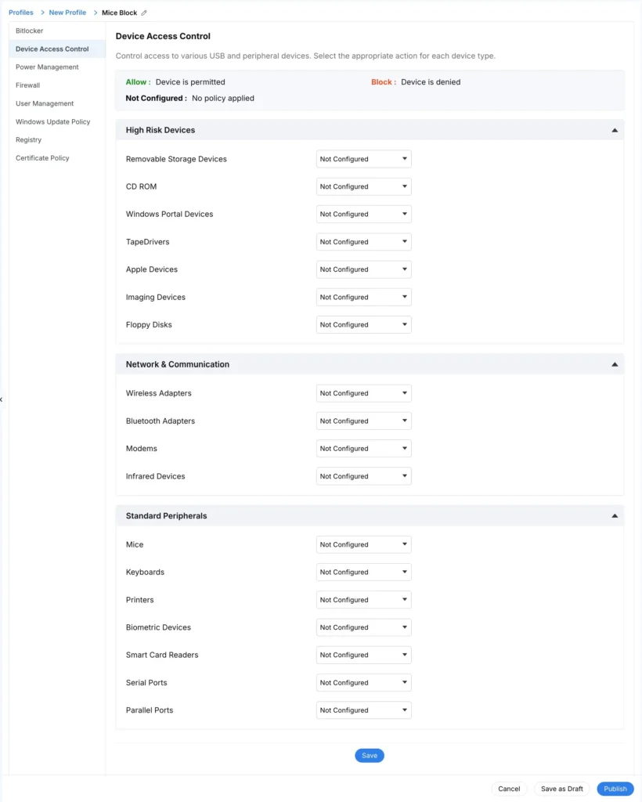
Task: Open the Bluetooth Adapters dropdown
Action: pyautogui.click(x=363, y=421)
